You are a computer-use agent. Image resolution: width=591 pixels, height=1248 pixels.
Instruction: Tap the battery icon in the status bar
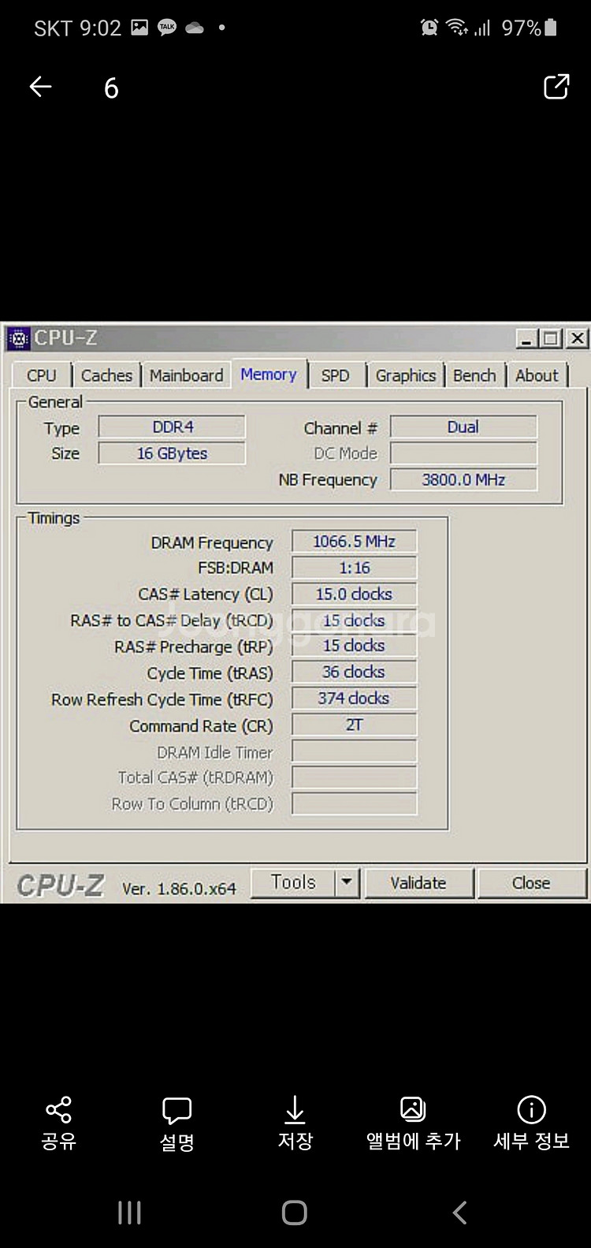[551, 28]
